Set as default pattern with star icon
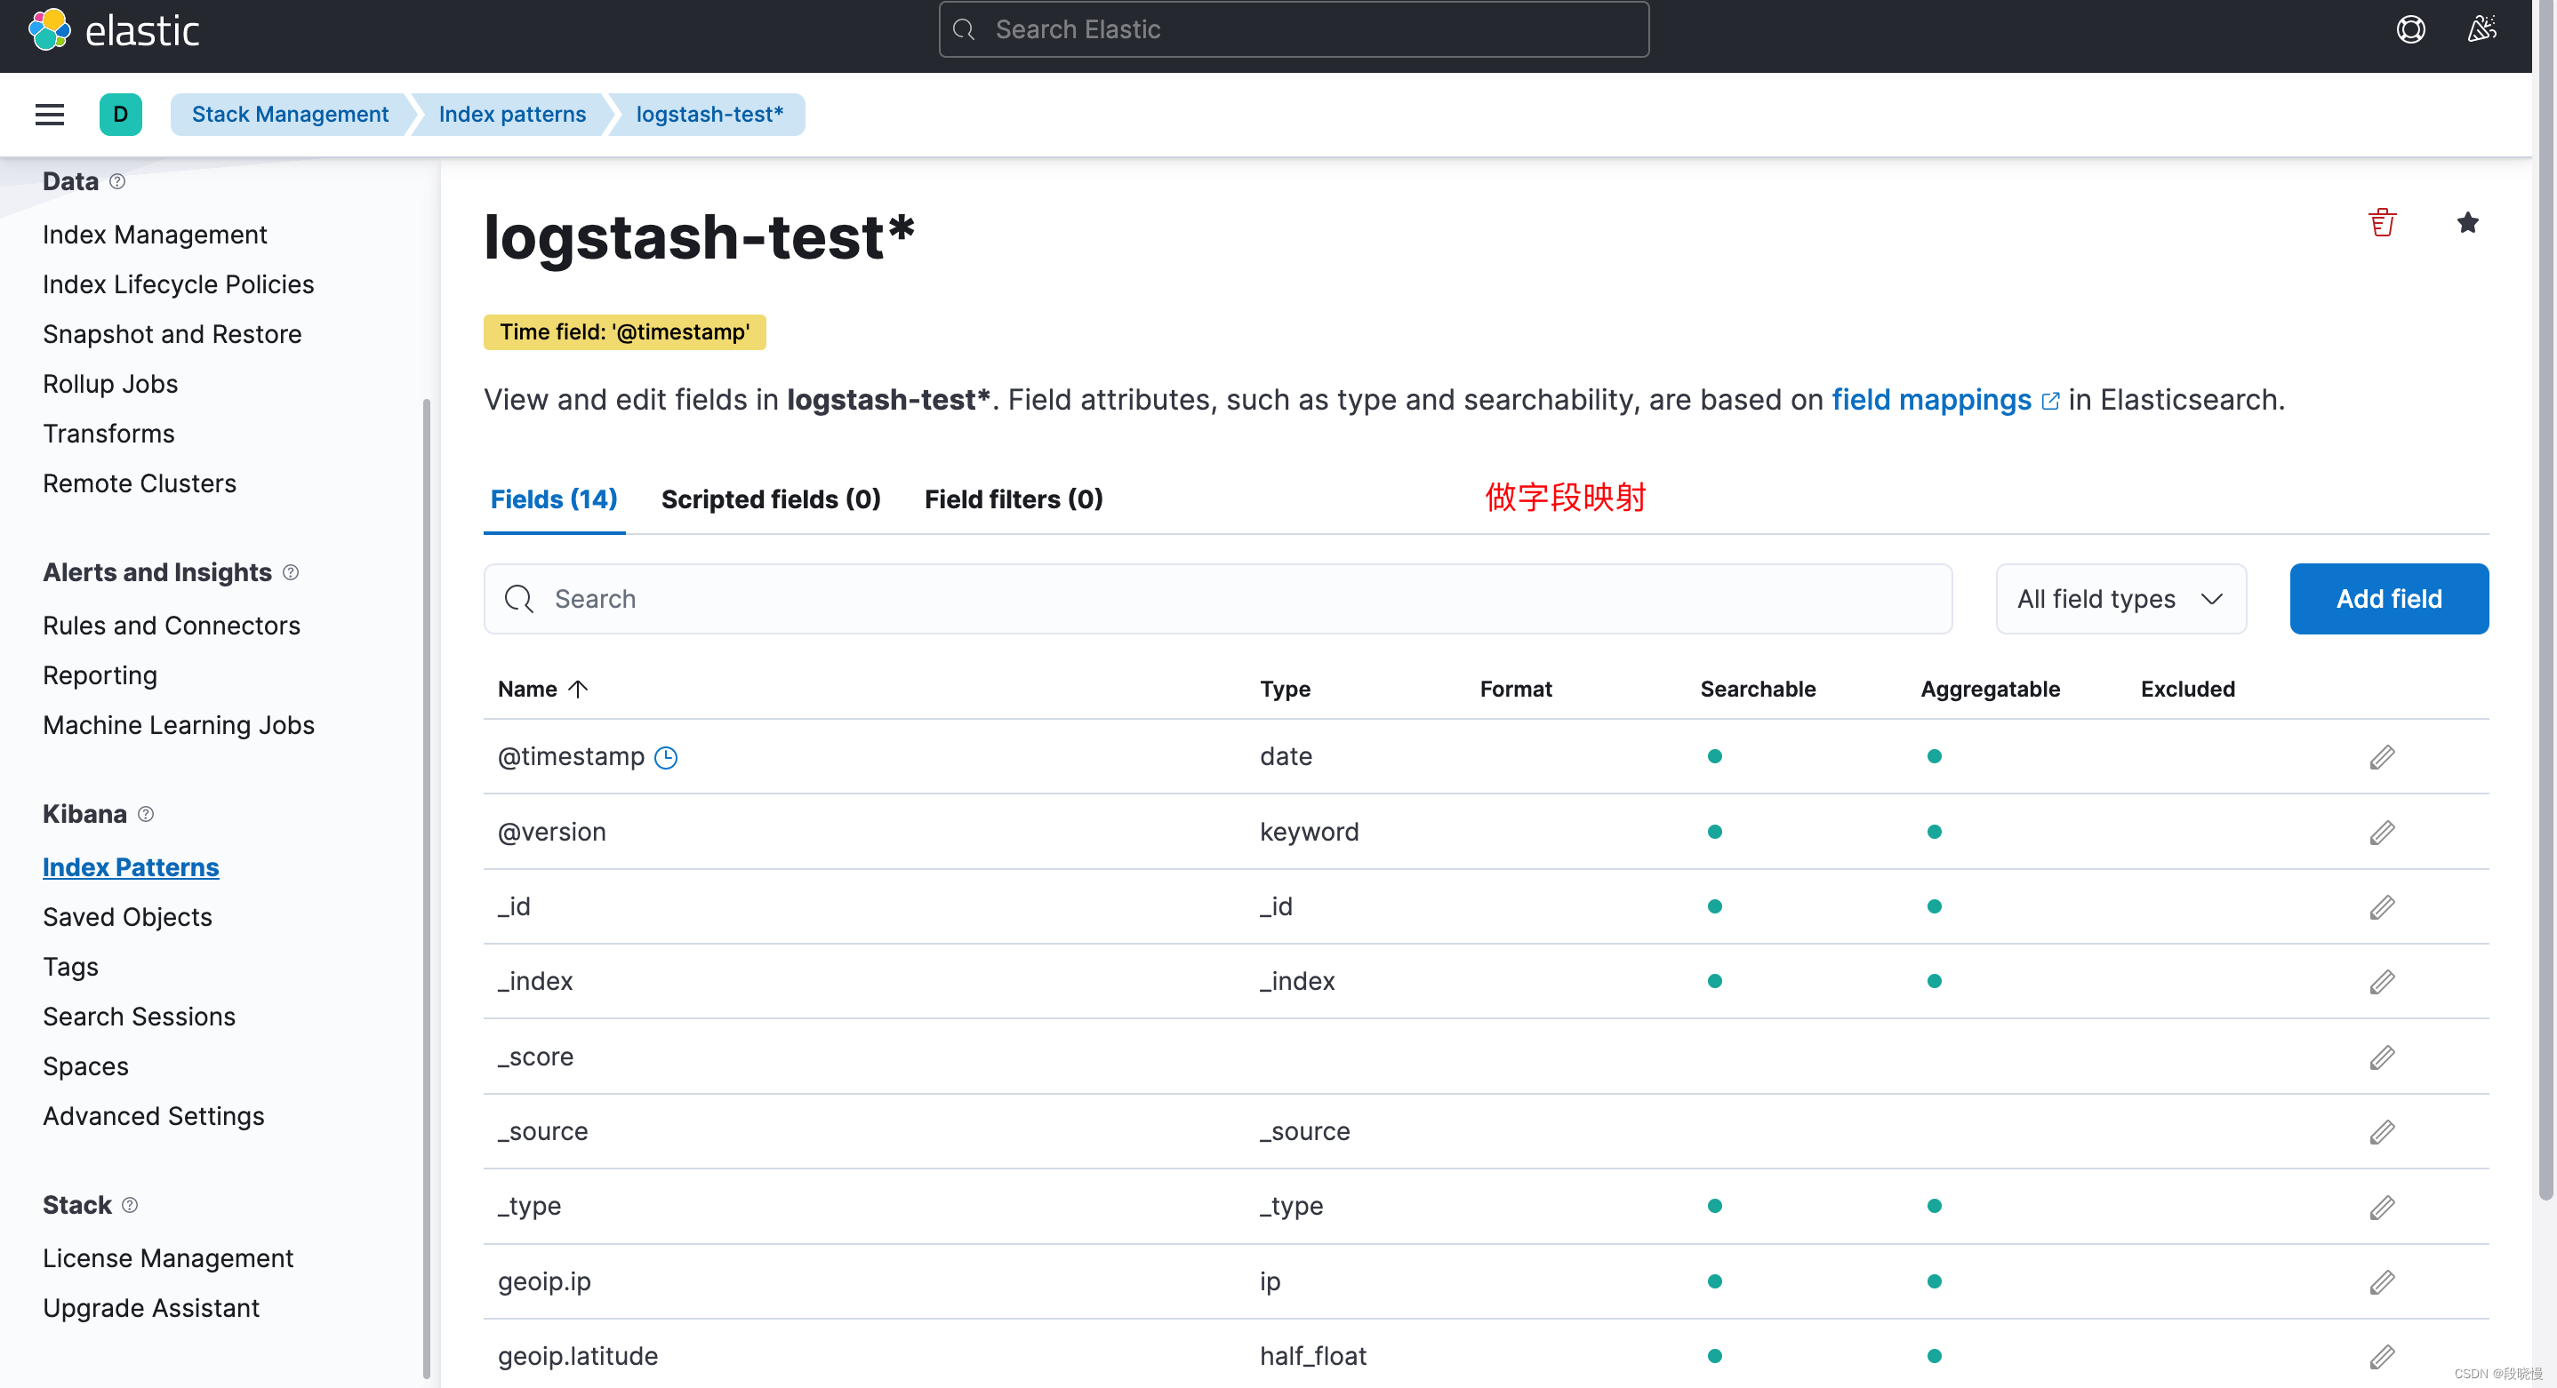The height and width of the screenshot is (1388, 2557). (2468, 222)
